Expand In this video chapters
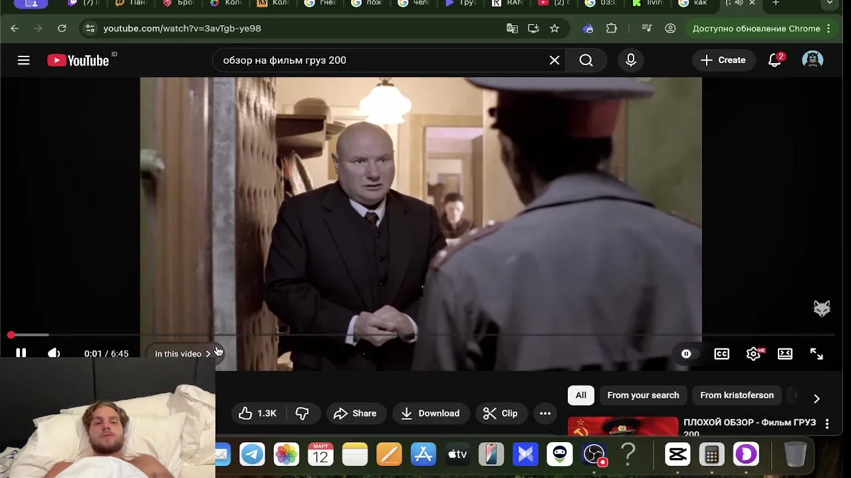The image size is (851, 478). tap(183, 354)
